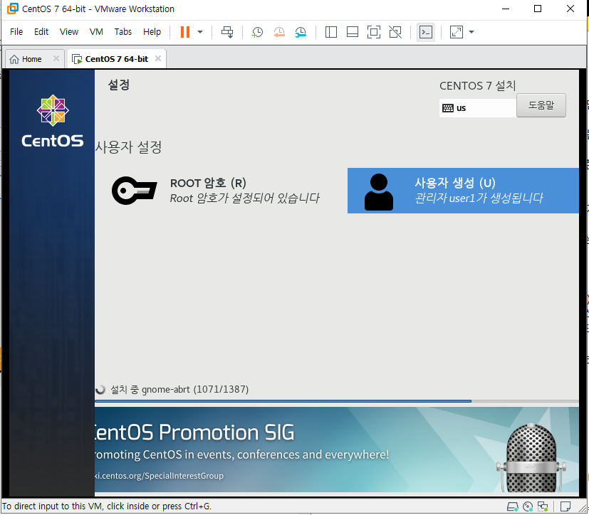
Task: Click the 설정 page title
Action: point(119,85)
